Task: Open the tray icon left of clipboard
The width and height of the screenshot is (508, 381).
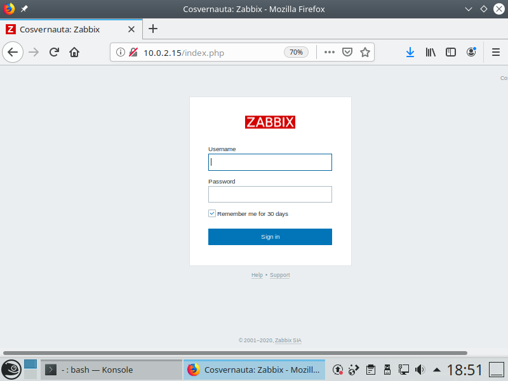Action: pyautogui.click(x=354, y=370)
